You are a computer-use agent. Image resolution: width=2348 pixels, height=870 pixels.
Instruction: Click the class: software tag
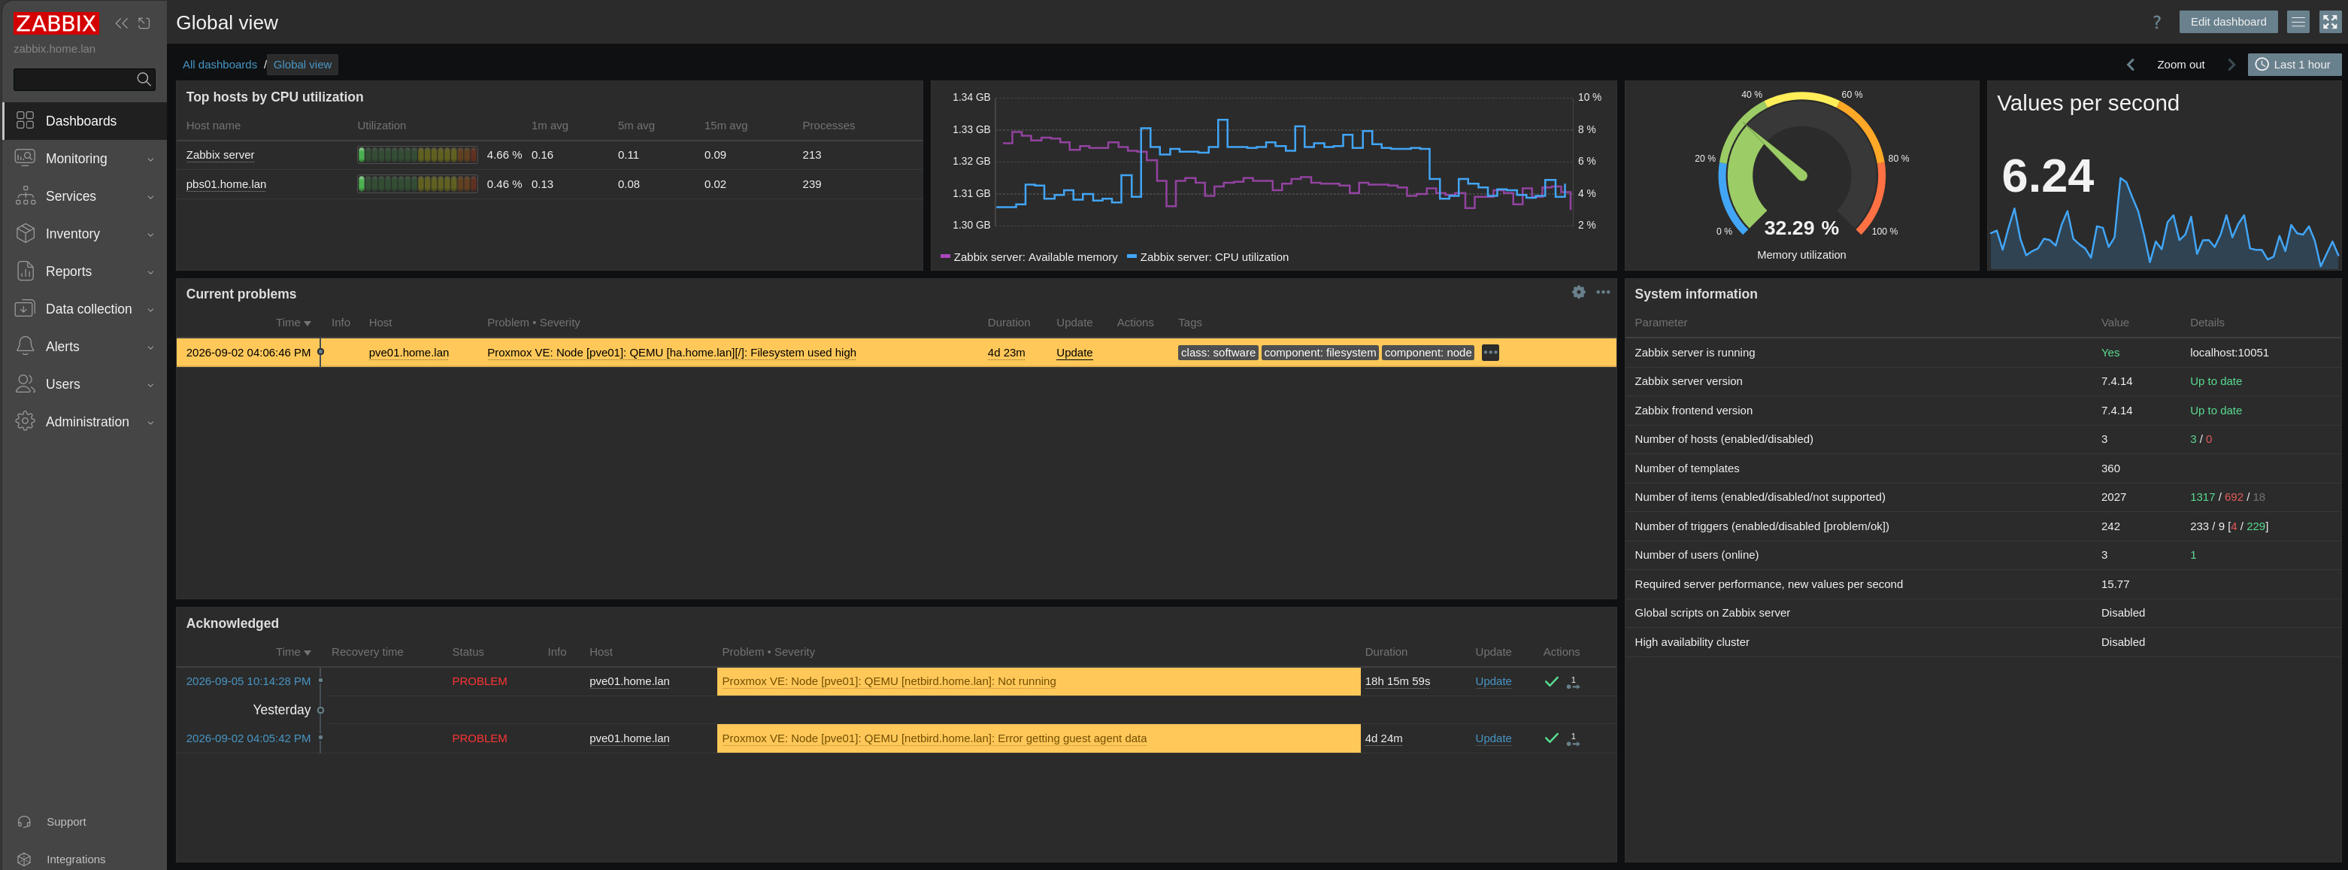click(1218, 353)
